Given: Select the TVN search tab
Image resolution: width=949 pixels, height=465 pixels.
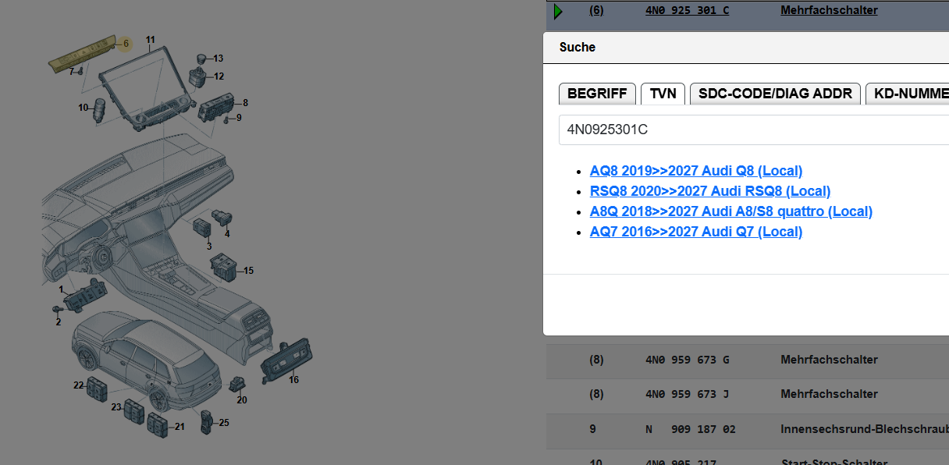Looking at the screenshot, I should pos(663,94).
